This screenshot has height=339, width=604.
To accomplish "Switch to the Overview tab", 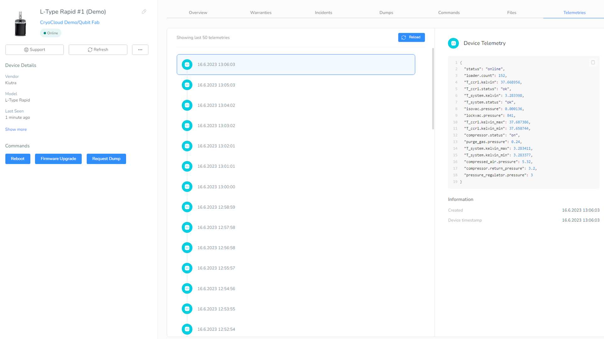I will (198, 13).
